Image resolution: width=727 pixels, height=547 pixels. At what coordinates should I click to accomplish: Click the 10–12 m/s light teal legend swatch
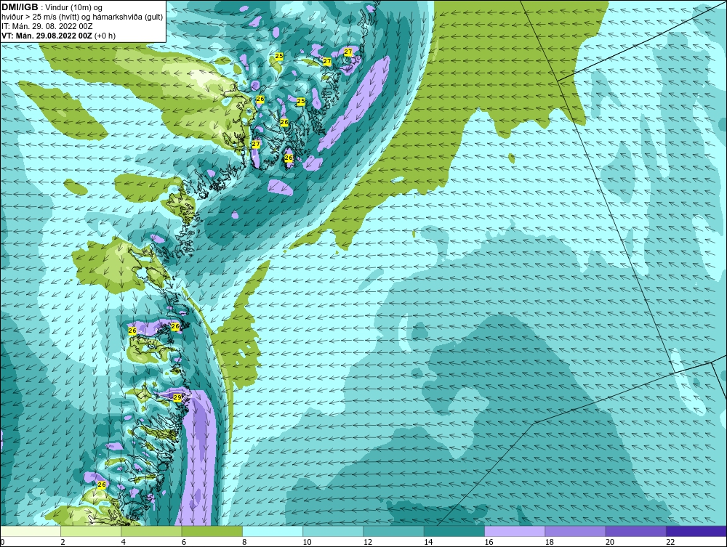(333, 531)
